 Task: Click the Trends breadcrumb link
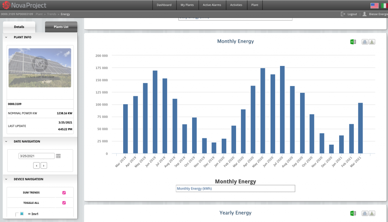point(52,14)
